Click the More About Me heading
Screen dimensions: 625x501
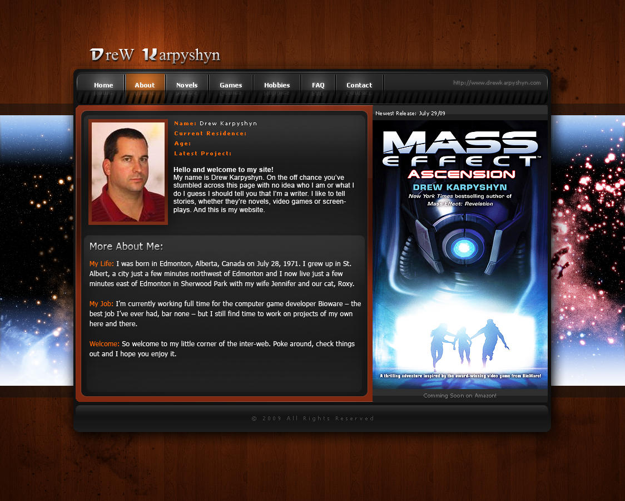pos(126,247)
